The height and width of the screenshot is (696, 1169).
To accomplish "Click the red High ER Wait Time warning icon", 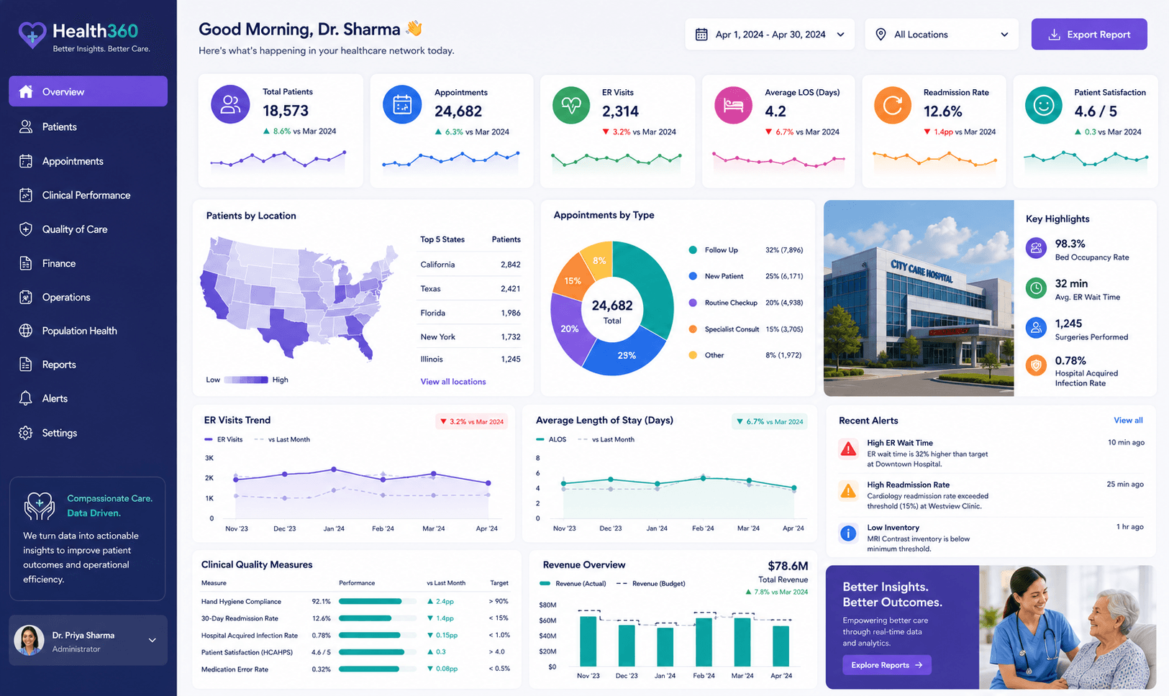I will click(x=849, y=449).
